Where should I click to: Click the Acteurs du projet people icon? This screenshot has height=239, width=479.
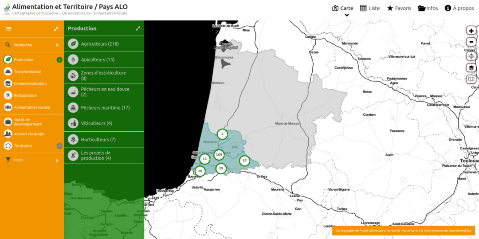coord(8,134)
